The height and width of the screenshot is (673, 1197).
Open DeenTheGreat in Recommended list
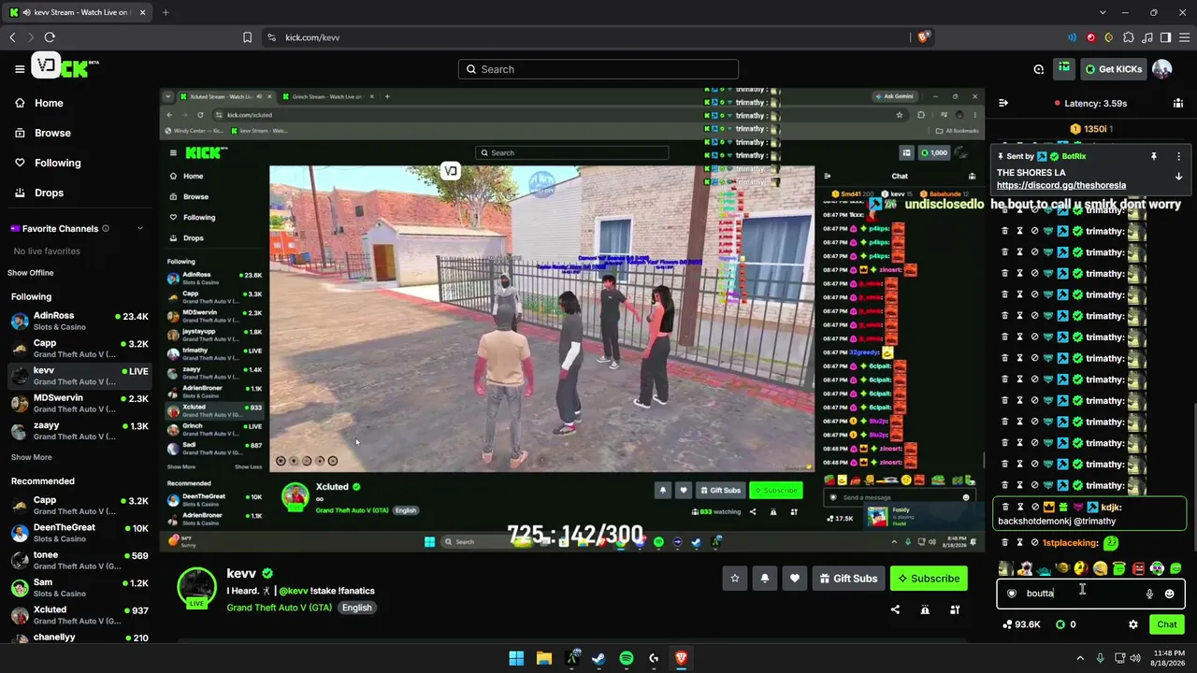coord(79,533)
